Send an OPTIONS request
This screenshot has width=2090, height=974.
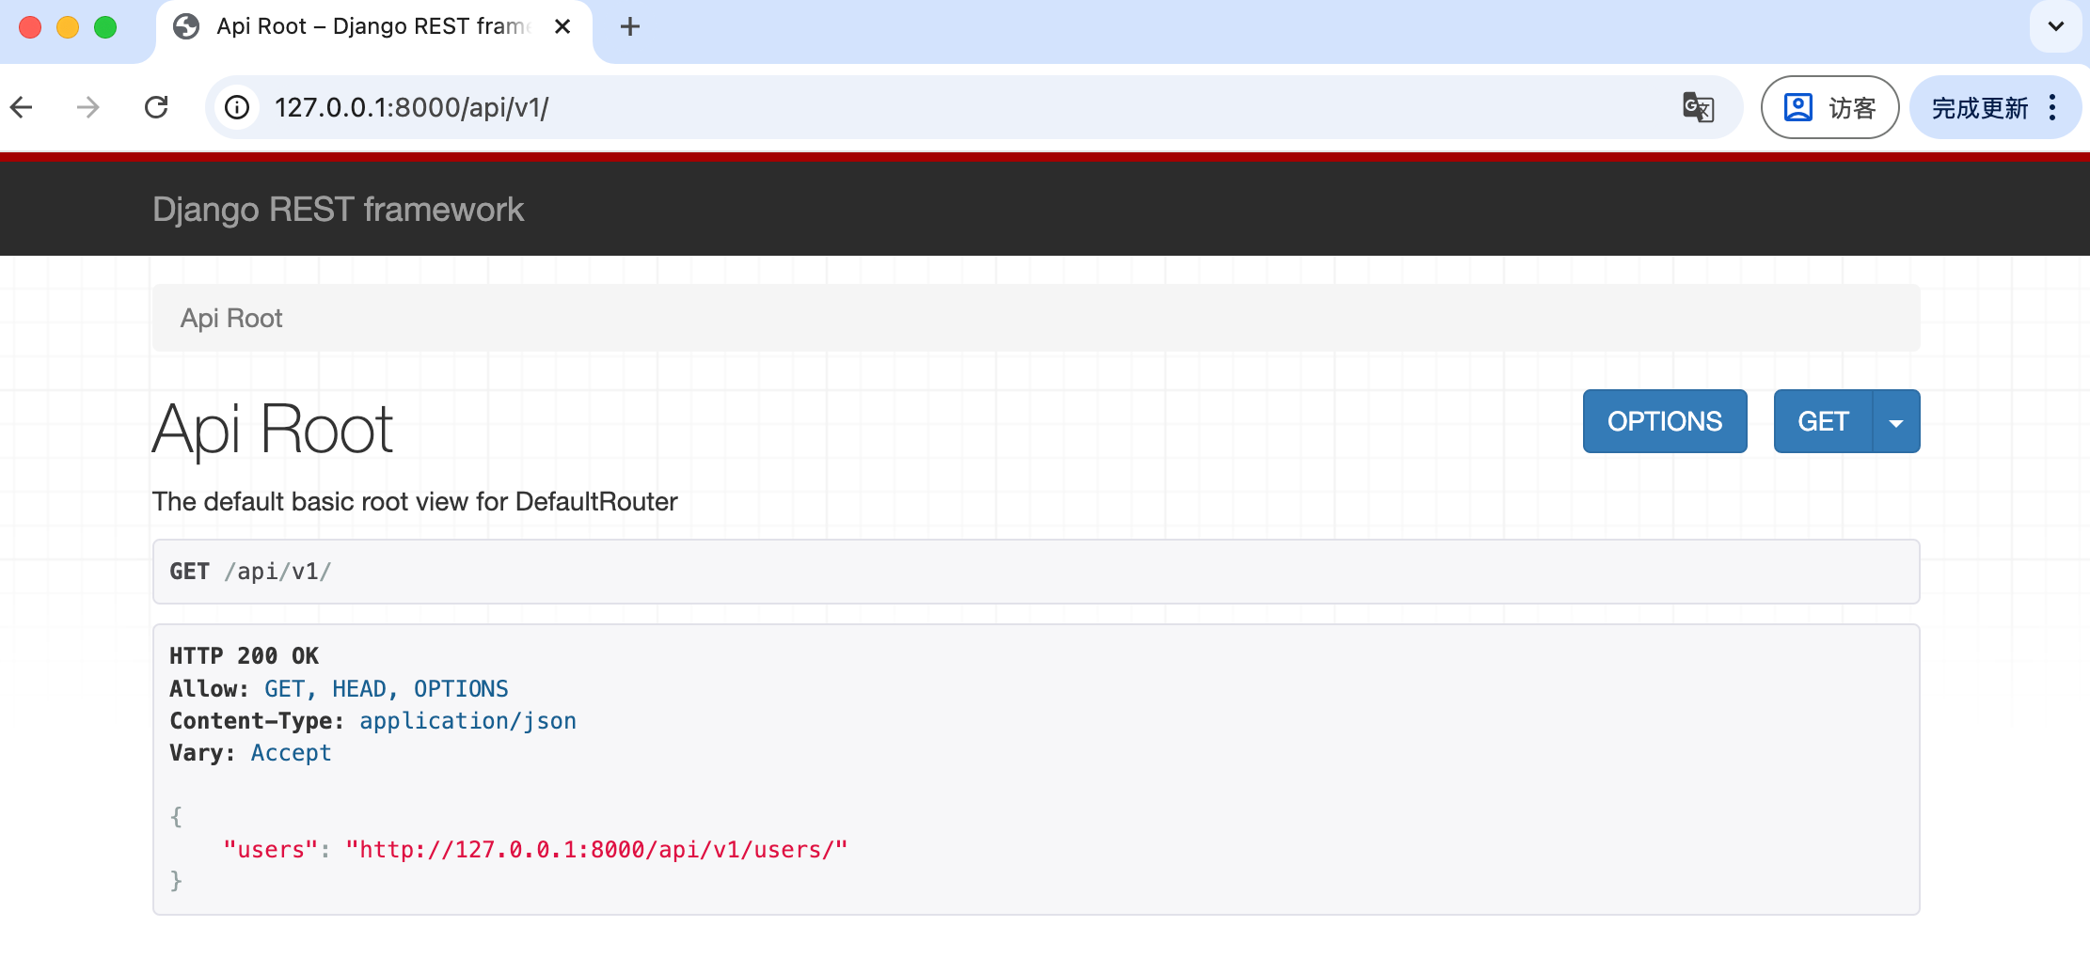tap(1664, 421)
